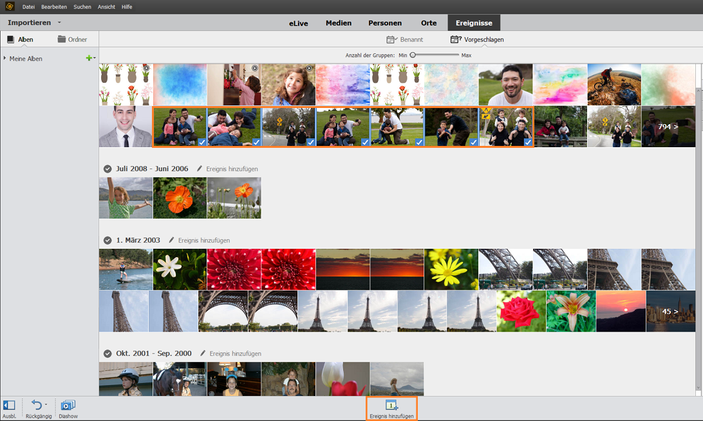
Task: Click Ereignis hinzufügen for 1. März 2003
Action: coord(204,240)
